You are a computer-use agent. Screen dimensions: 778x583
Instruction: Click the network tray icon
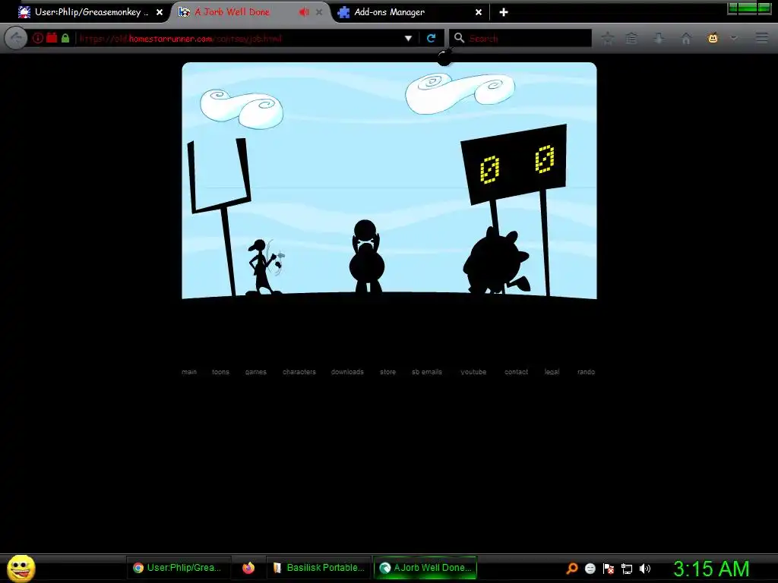point(627,569)
